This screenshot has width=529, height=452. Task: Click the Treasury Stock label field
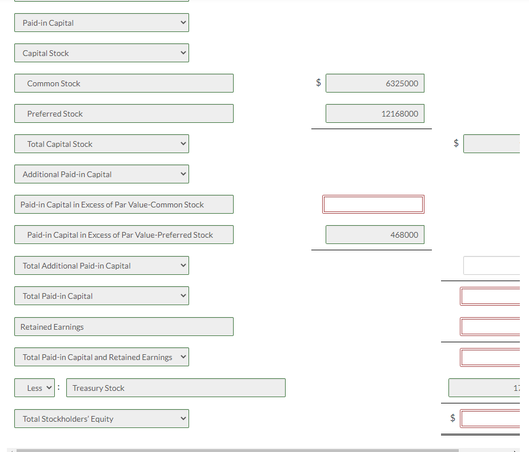[x=176, y=388]
